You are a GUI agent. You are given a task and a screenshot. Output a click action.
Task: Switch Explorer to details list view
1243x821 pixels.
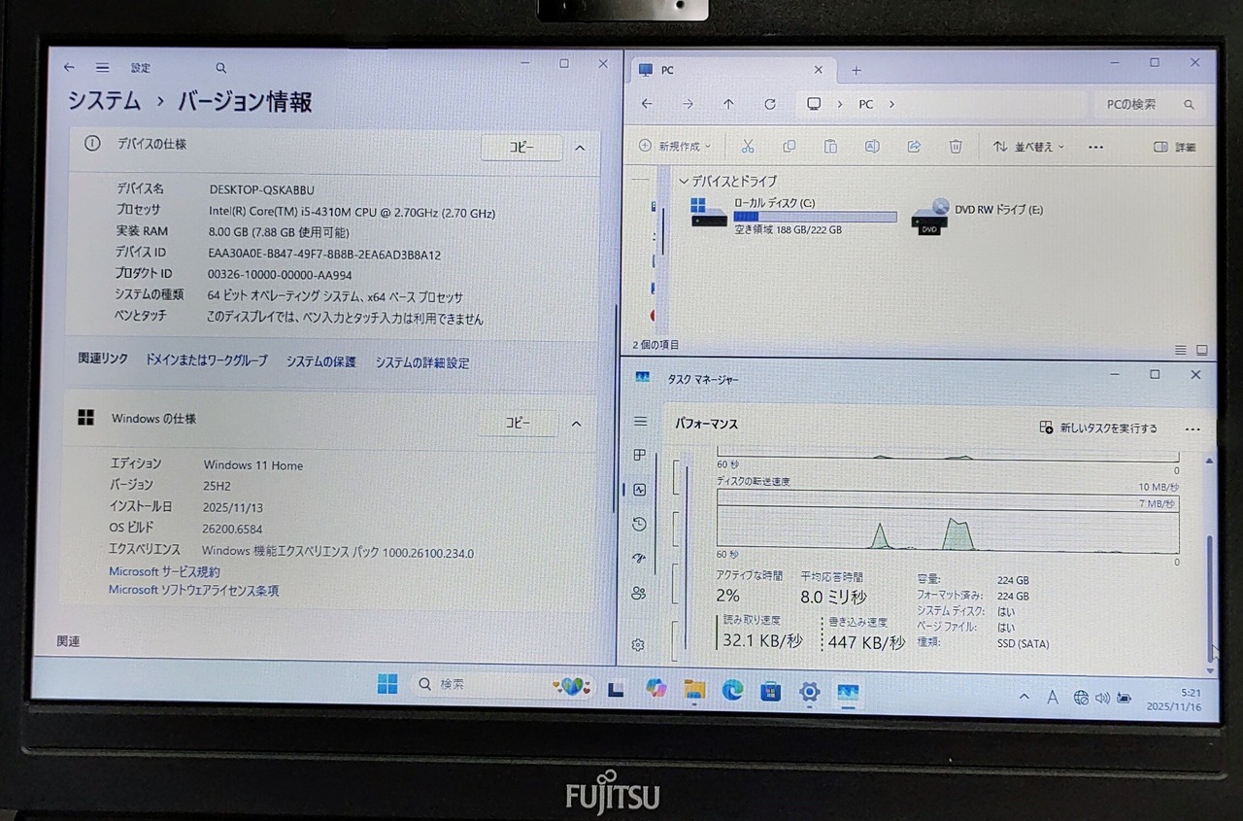click(x=1181, y=350)
